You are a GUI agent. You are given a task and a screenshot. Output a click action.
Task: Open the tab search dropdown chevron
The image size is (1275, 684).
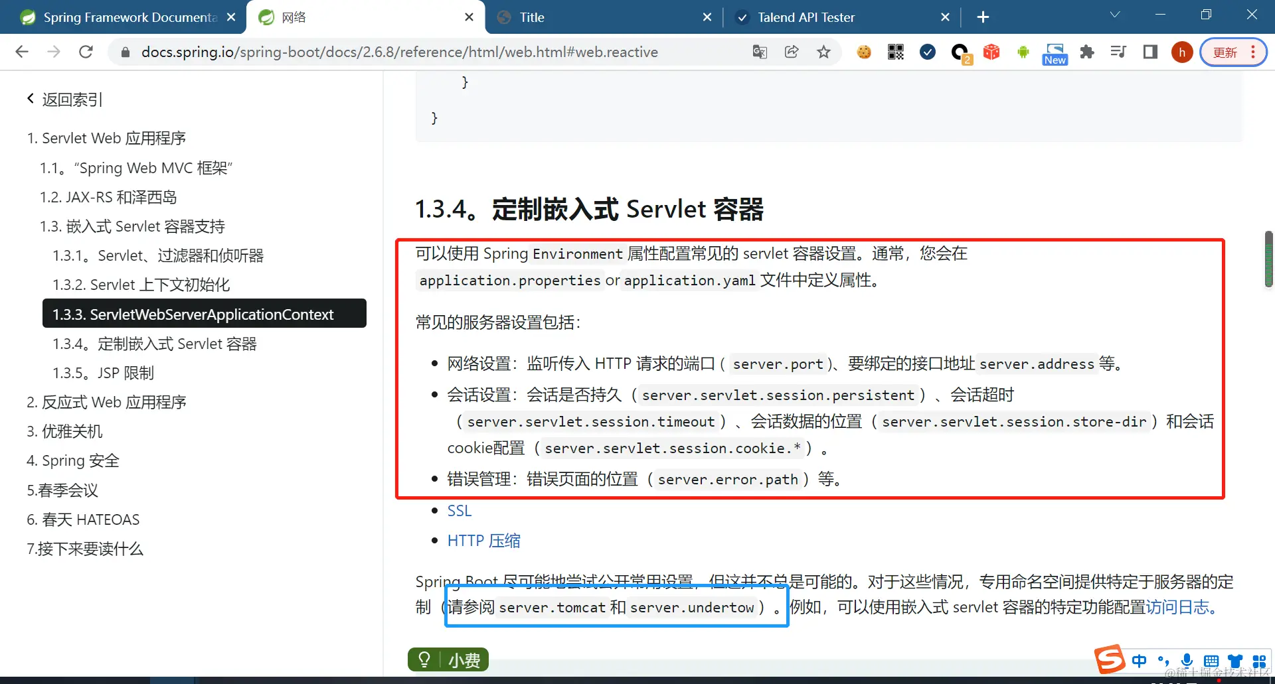(1115, 15)
